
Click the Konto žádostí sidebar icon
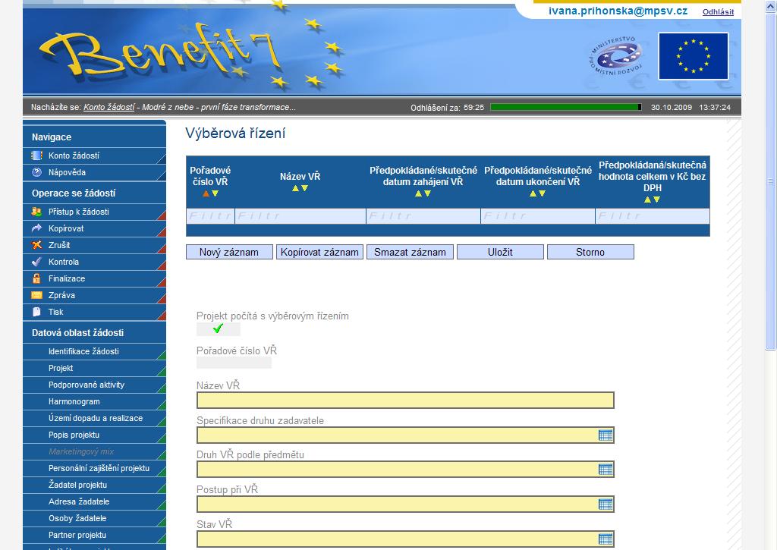click(36, 156)
